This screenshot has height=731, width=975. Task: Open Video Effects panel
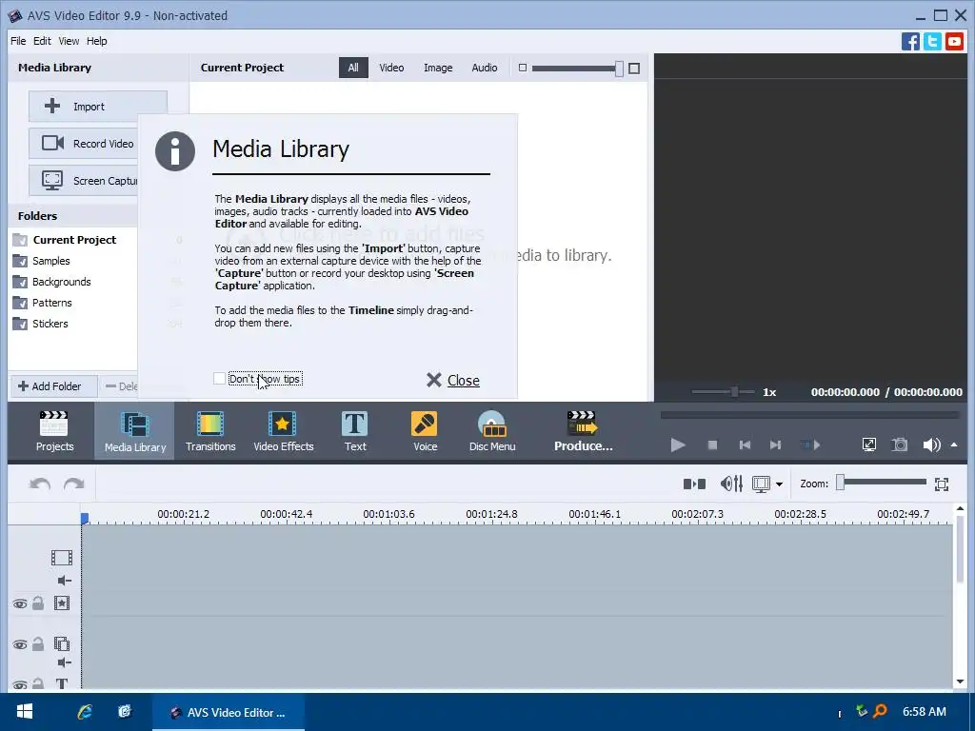283,431
